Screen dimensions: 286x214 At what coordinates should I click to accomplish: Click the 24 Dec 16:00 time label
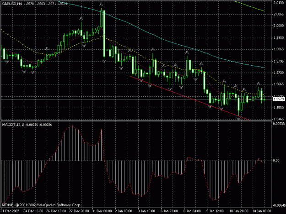pyautogui.click(x=33, y=211)
